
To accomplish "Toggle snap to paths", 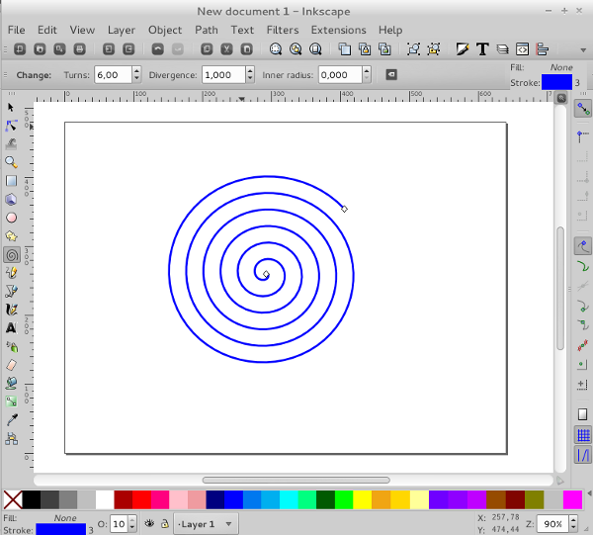I will [583, 266].
